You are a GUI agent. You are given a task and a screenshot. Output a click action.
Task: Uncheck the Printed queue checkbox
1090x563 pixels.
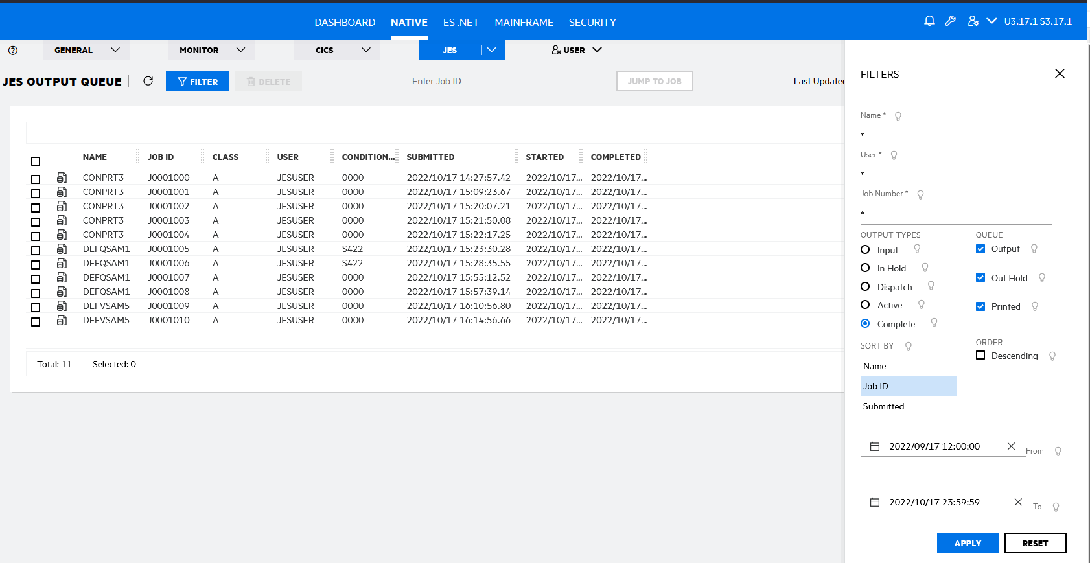[980, 306]
